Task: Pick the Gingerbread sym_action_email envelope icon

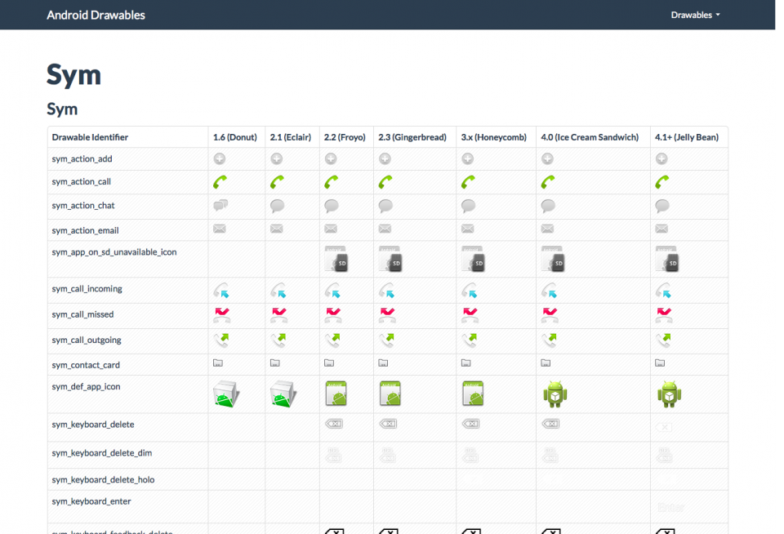Action: click(385, 229)
